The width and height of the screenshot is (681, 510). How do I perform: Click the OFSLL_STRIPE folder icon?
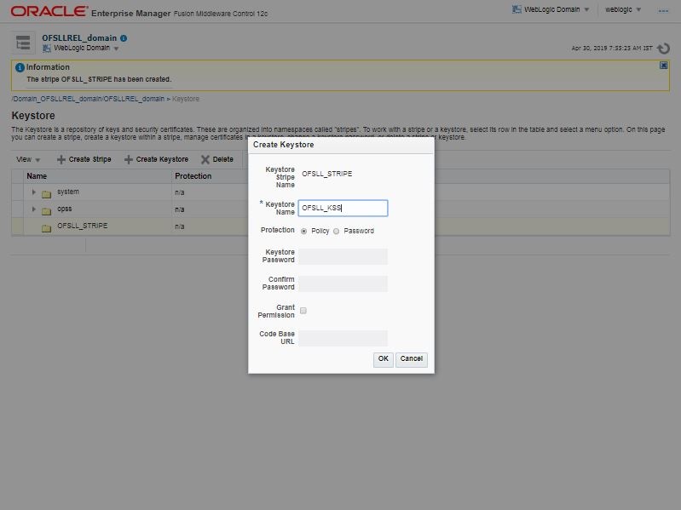click(x=47, y=228)
